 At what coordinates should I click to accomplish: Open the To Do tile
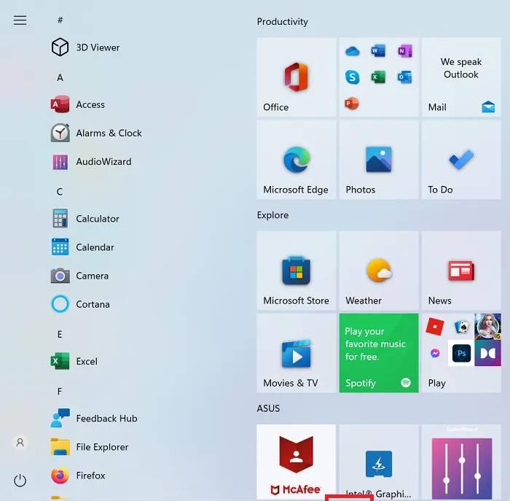tap(461, 160)
